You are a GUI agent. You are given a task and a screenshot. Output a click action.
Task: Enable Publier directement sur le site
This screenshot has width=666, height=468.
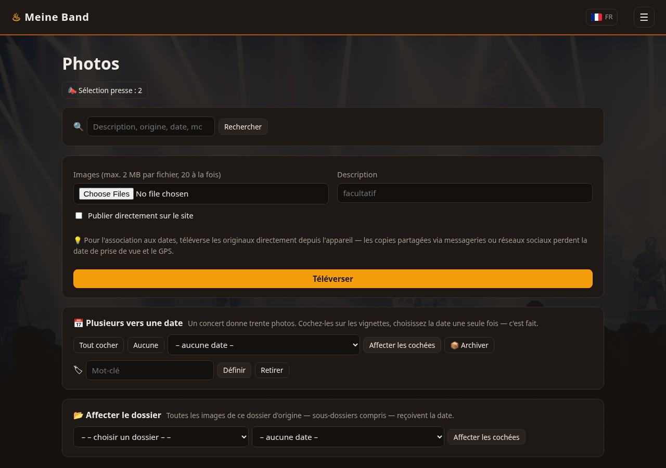tap(79, 215)
